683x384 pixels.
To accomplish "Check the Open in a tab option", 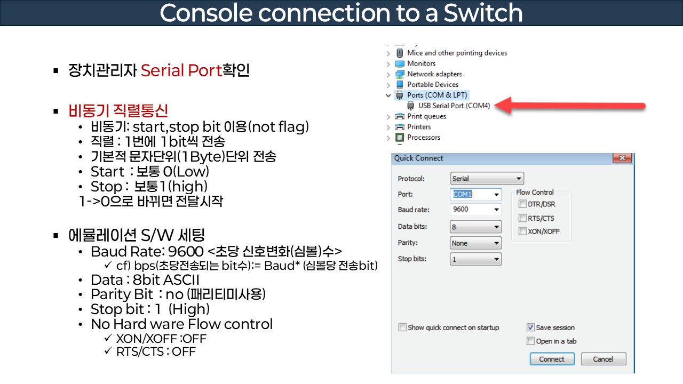I will point(530,341).
